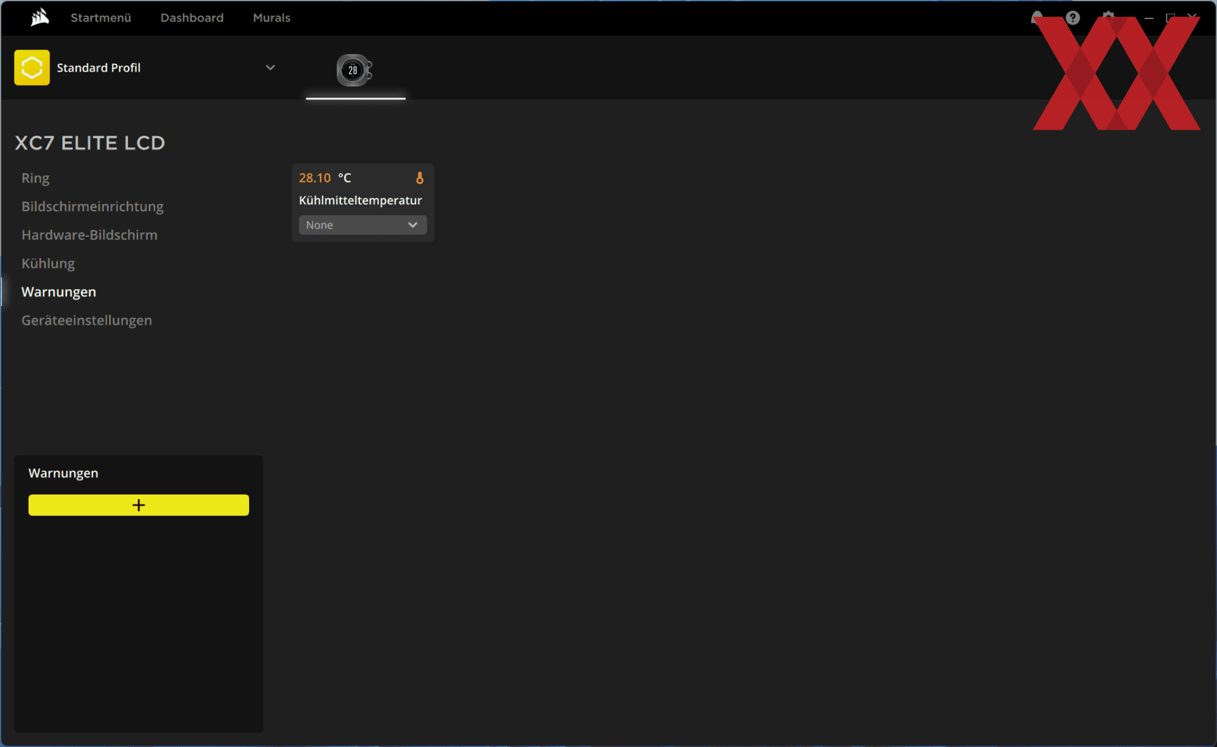Open Hardware-Bildschirm settings

click(x=89, y=235)
